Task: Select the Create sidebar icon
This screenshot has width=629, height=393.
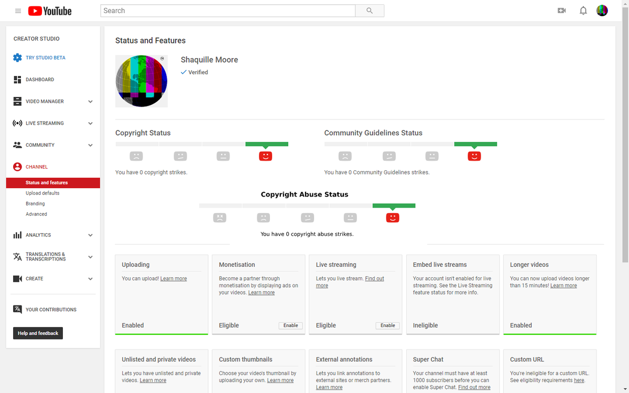Action: click(17, 278)
